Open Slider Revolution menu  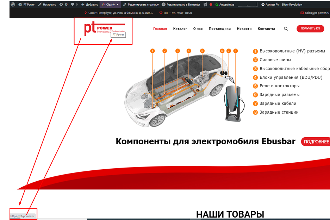pyautogui.click(x=292, y=5)
